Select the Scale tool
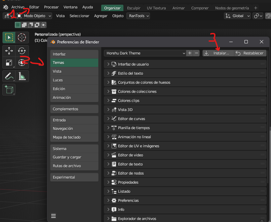This screenshot has width=271, height=222. click(9, 63)
